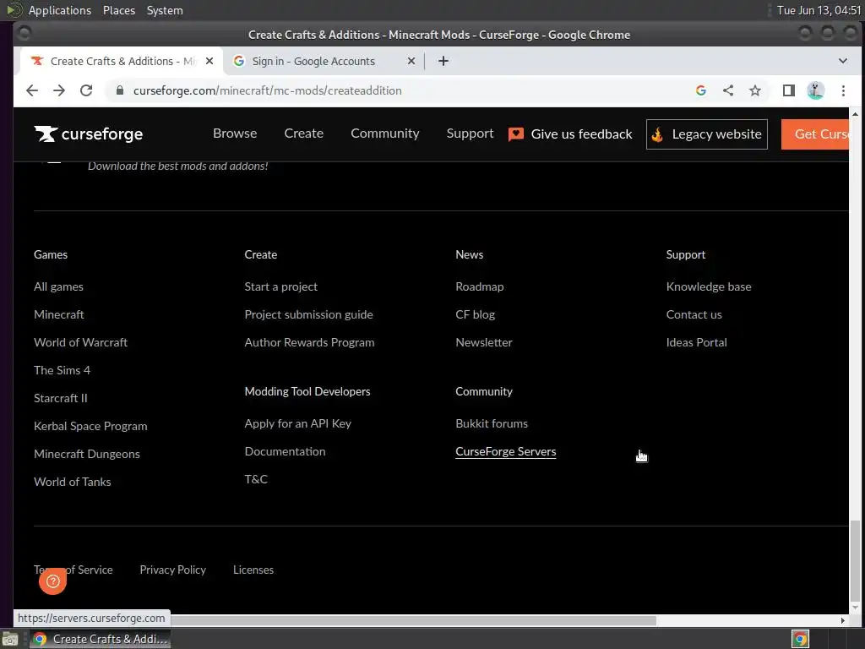
Task: Open Chrome three-dot menu
Action: [843, 90]
